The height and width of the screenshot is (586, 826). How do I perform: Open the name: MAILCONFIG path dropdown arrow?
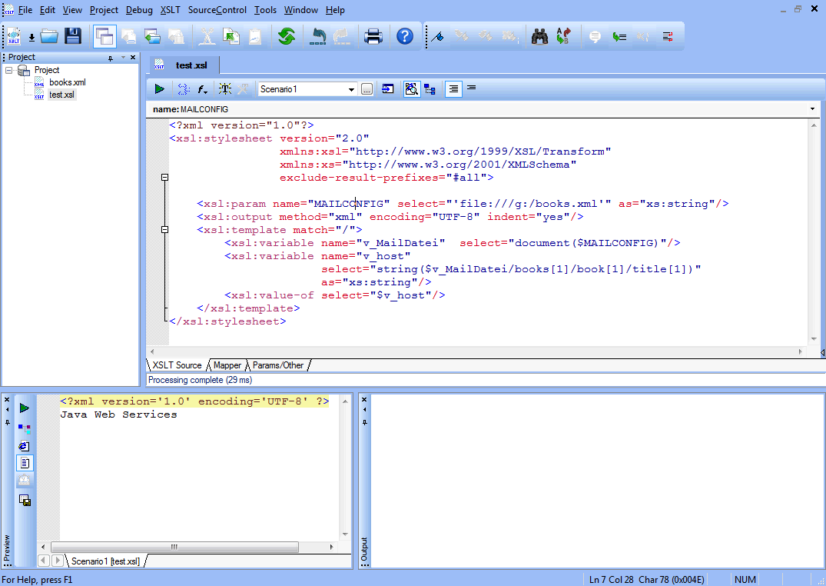tap(812, 109)
